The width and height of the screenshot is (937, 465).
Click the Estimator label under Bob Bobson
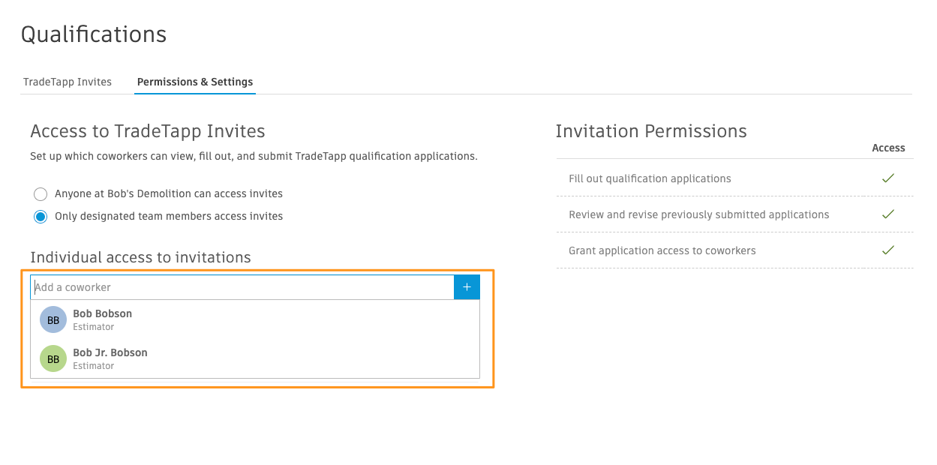pos(94,327)
